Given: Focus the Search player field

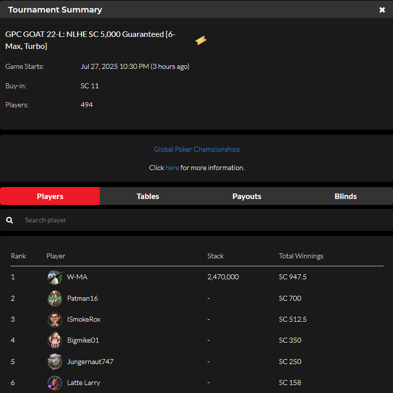Looking at the screenshot, I should [x=196, y=220].
